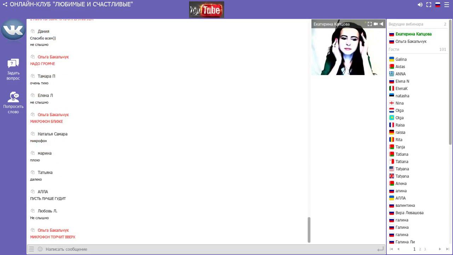
Task: Select guest ANNA in the list
Action: 401,74
